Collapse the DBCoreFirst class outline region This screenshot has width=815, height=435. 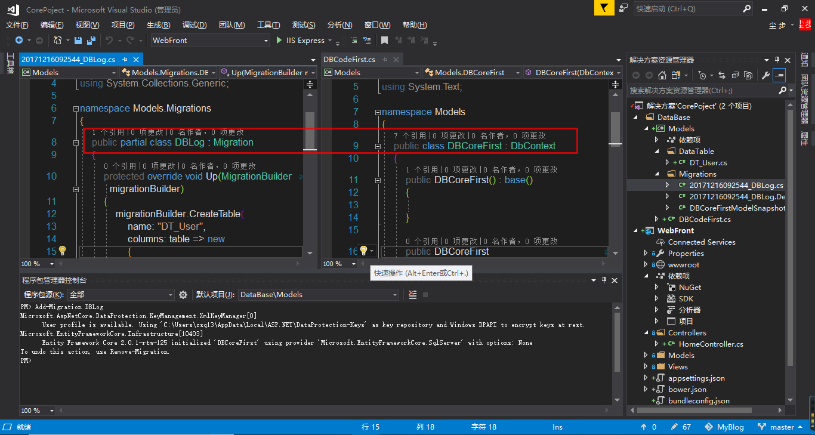[x=378, y=146]
